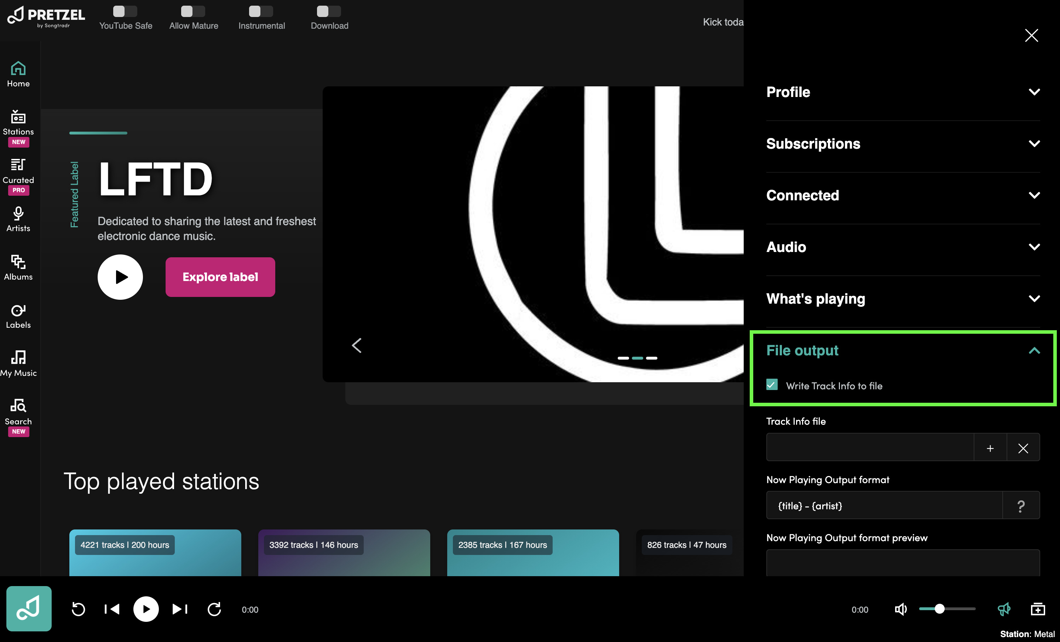1060x642 pixels.
Task: Open station card with 2385 tracks
Action: point(532,553)
